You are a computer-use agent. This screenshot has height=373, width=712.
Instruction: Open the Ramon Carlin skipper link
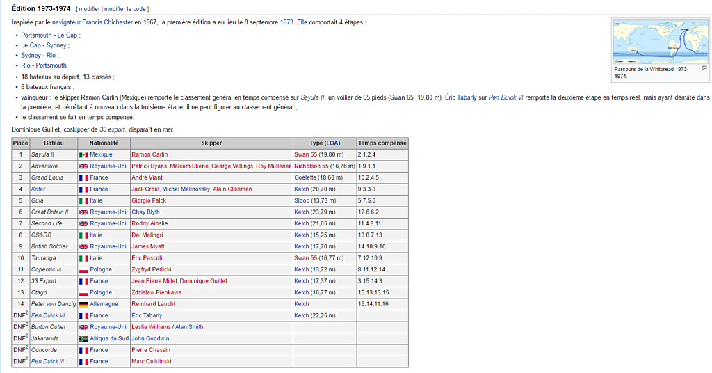tap(149, 155)
